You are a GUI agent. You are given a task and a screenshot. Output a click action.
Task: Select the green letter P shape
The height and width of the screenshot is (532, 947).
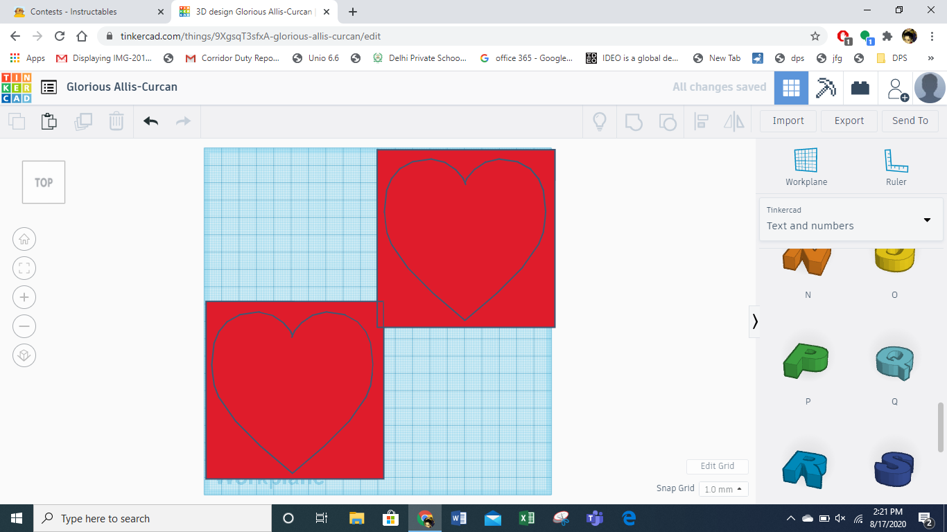pyautogui.click(x=806, y=361)
